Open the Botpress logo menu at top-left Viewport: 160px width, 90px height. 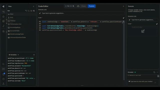coord(3,6)
